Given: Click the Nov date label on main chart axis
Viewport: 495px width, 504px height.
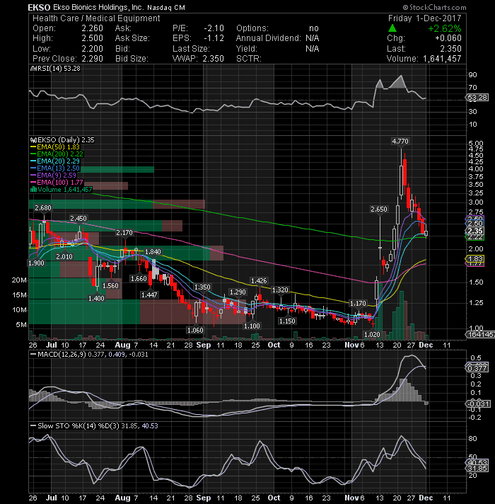Looking at the screenshot, I should (351, 345).
